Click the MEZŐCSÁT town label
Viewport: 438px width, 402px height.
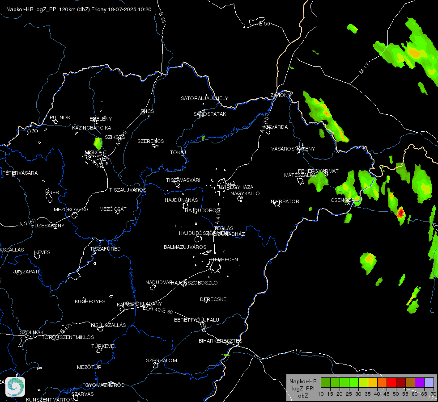click(x=113, y=209)
